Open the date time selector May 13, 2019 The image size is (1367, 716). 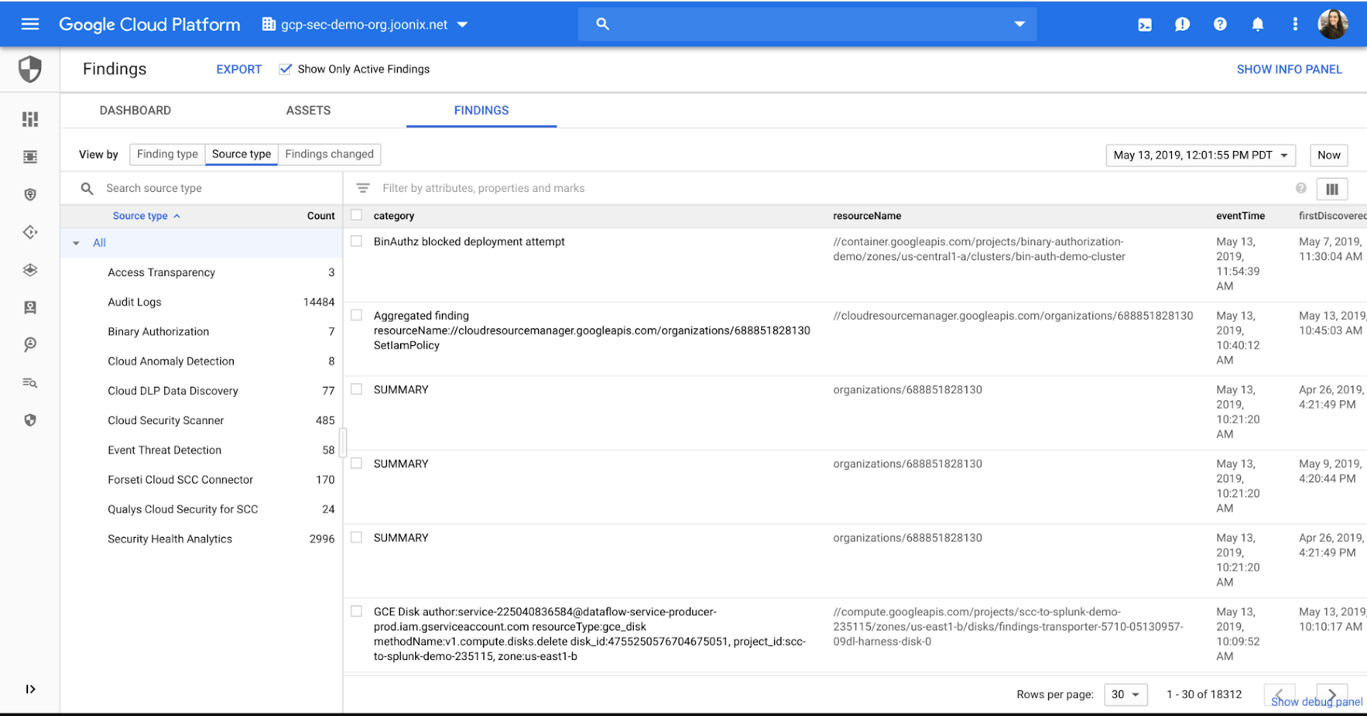[x=1200, y=155]
